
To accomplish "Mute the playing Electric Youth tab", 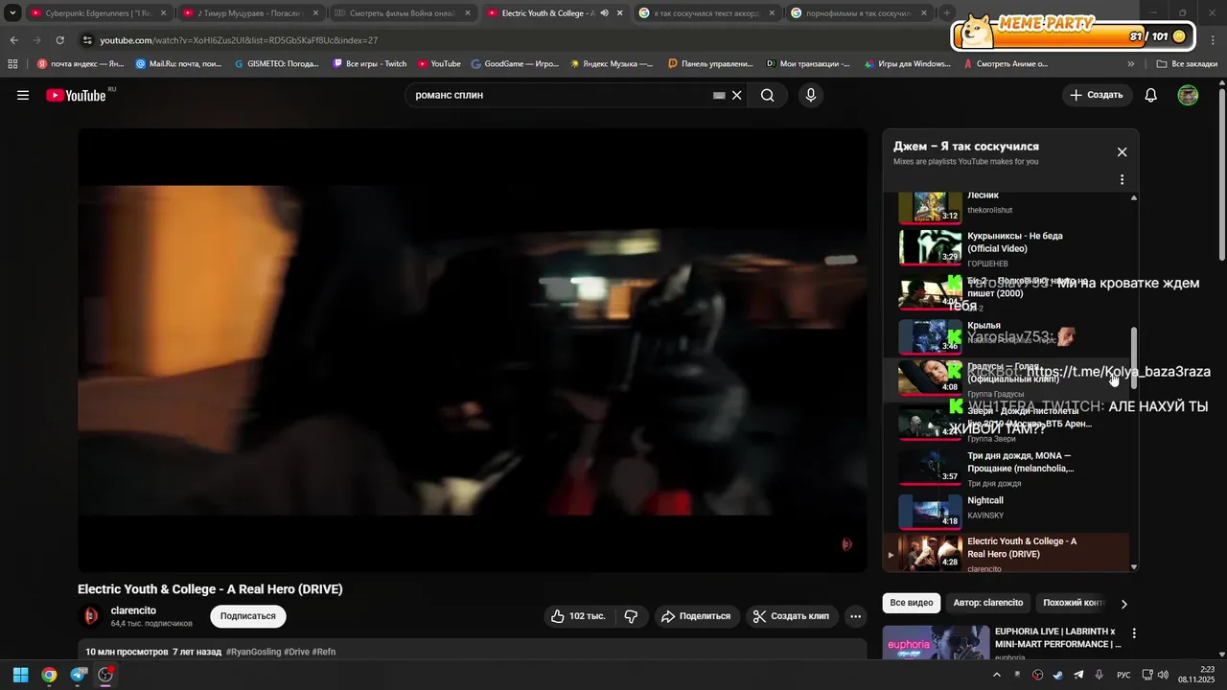I will coord(605,13).
